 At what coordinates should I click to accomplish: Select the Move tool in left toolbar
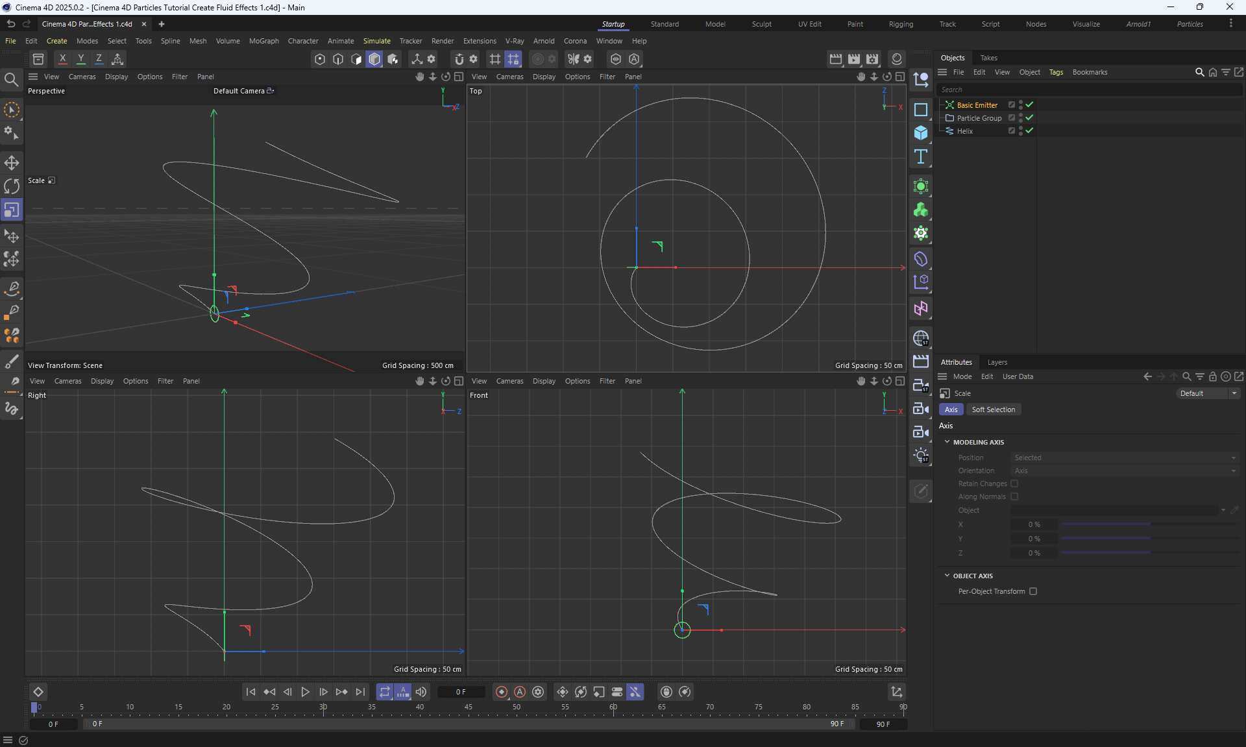(x=12, y=162)
